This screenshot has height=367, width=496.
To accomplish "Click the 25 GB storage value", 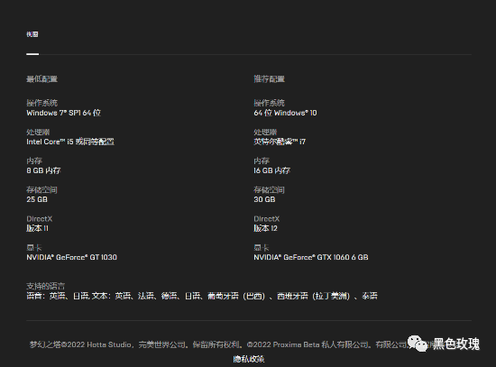I will 37,199.
